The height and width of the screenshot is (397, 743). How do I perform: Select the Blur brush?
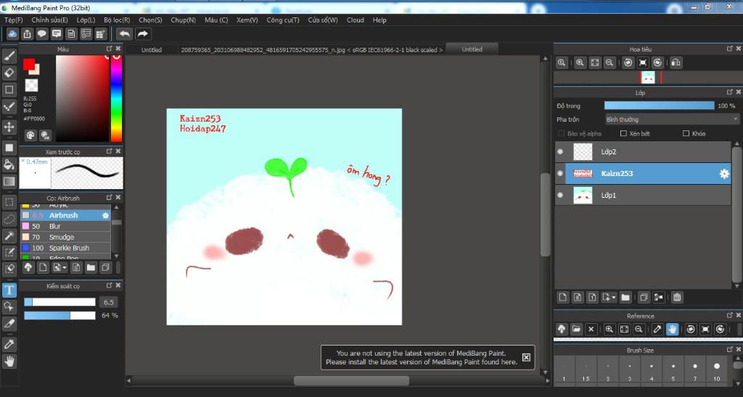(66, 226)
